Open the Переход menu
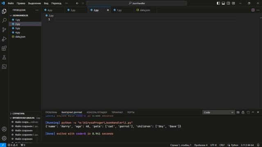The width and height of the screenshot is (262, 147). (x=56, y=3)
